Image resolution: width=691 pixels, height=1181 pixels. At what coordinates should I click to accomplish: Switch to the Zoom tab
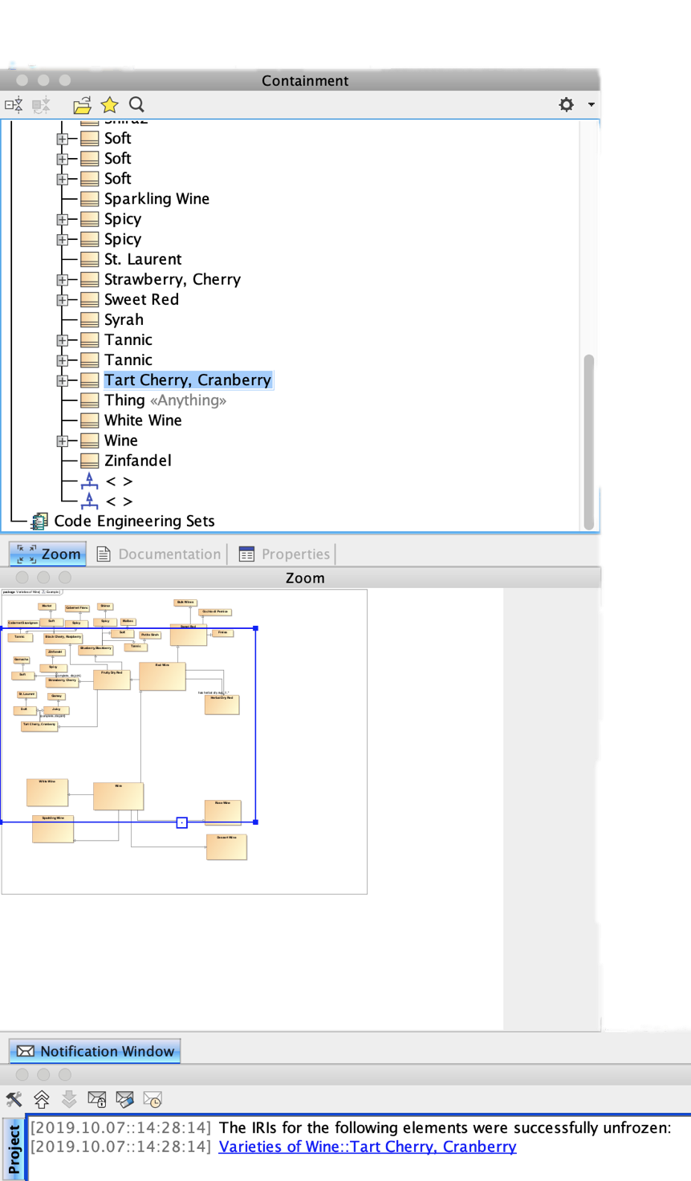click(48, 554)
